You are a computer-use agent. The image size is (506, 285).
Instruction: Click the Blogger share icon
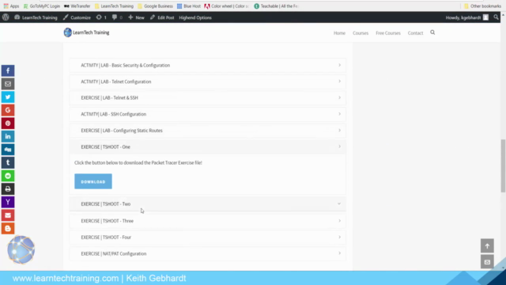click(8, 229)
